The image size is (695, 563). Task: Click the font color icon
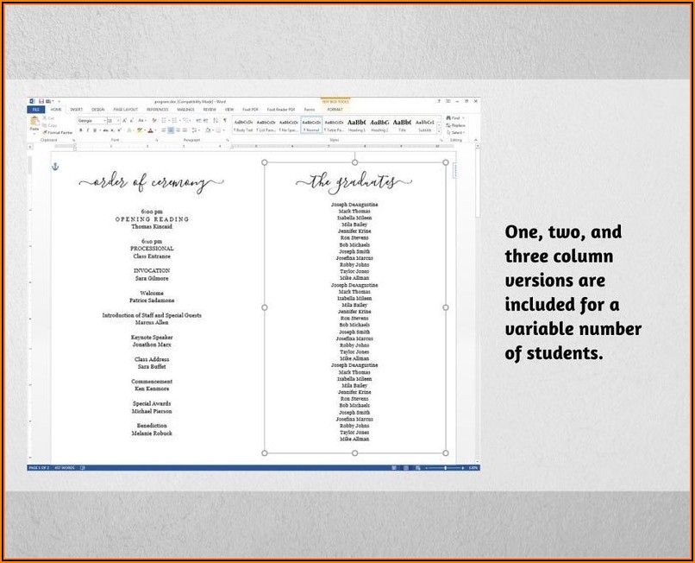150,130
